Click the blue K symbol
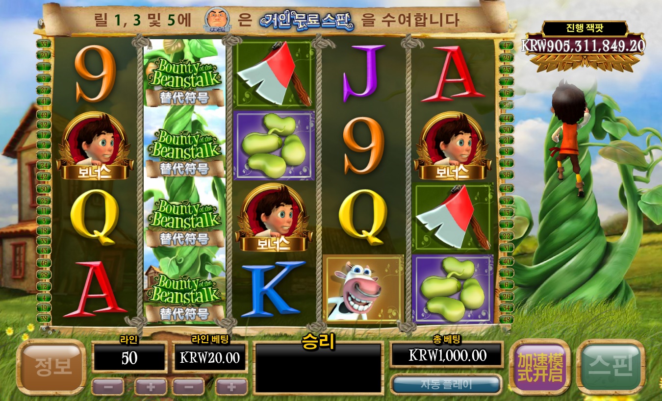The image size is (662, 401). [x=273, y=289]
